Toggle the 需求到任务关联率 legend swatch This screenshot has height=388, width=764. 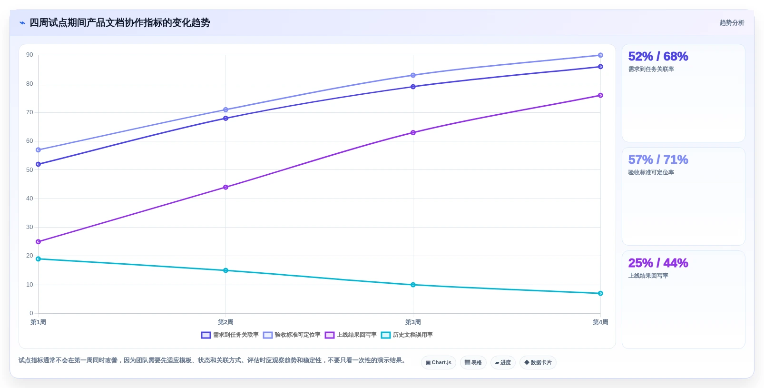[x=206, y=335]
